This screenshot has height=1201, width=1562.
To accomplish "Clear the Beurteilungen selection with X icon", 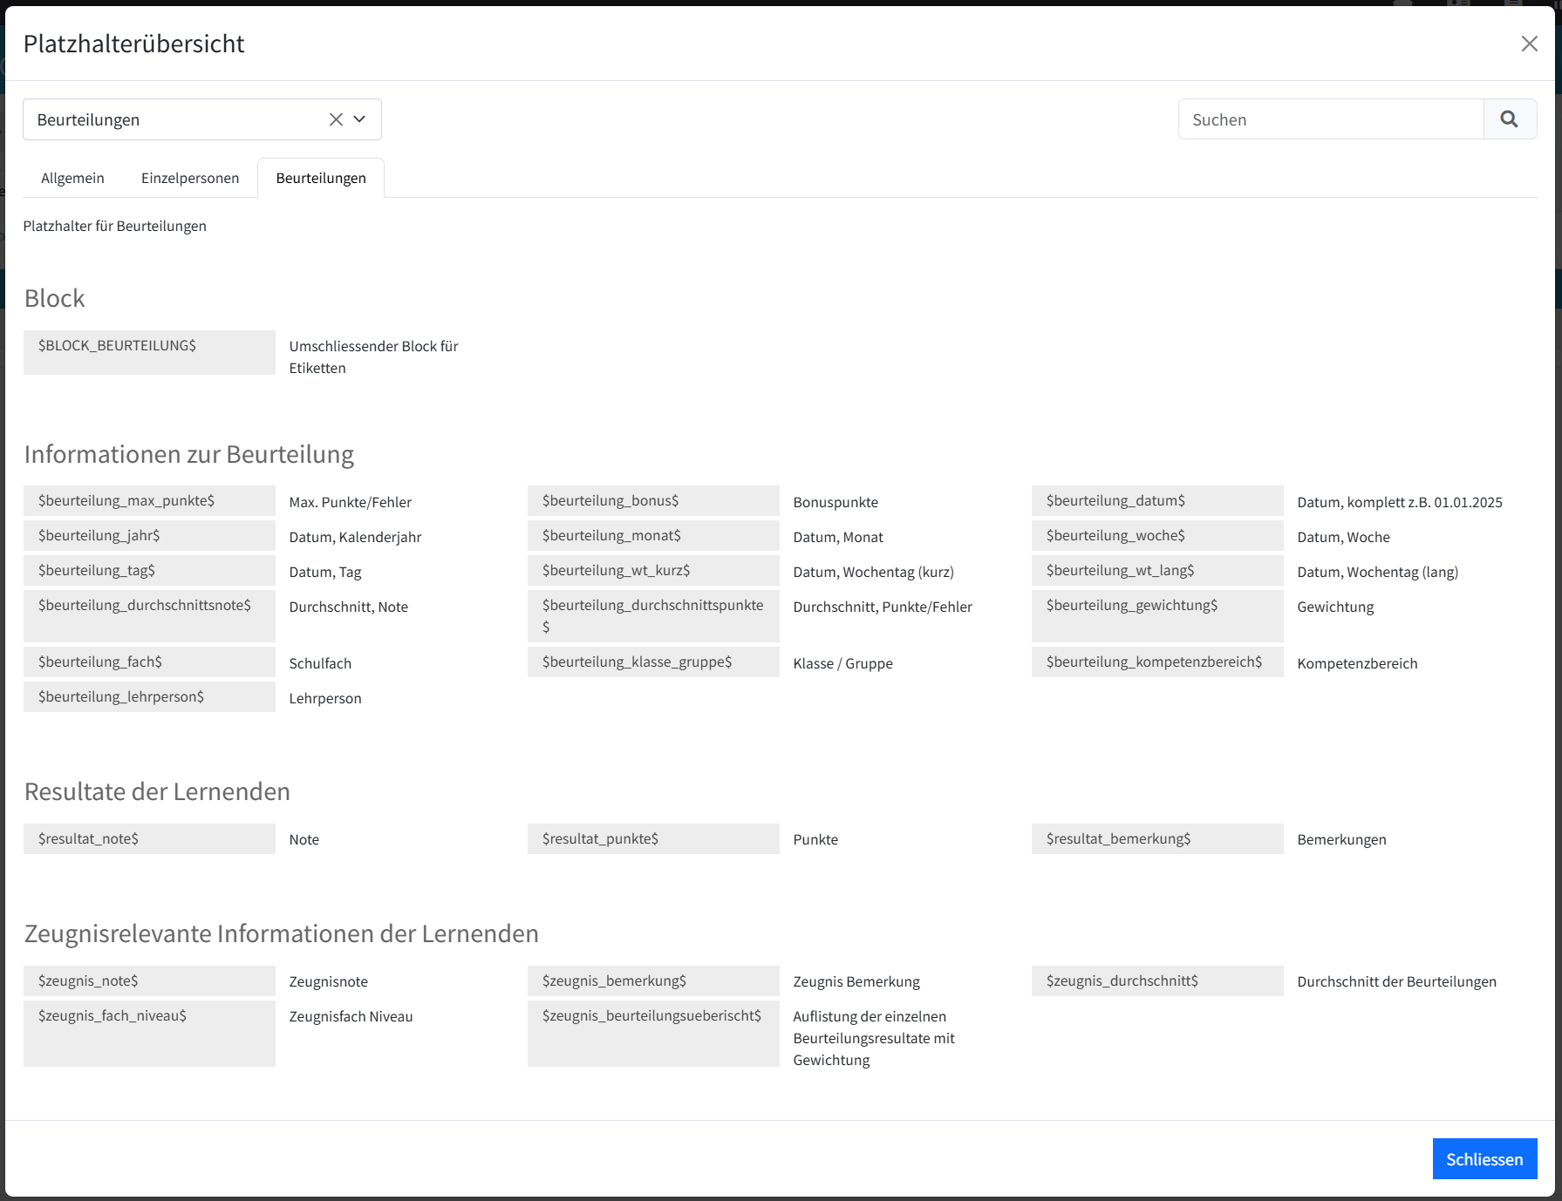I will click(x=336, y=119).
